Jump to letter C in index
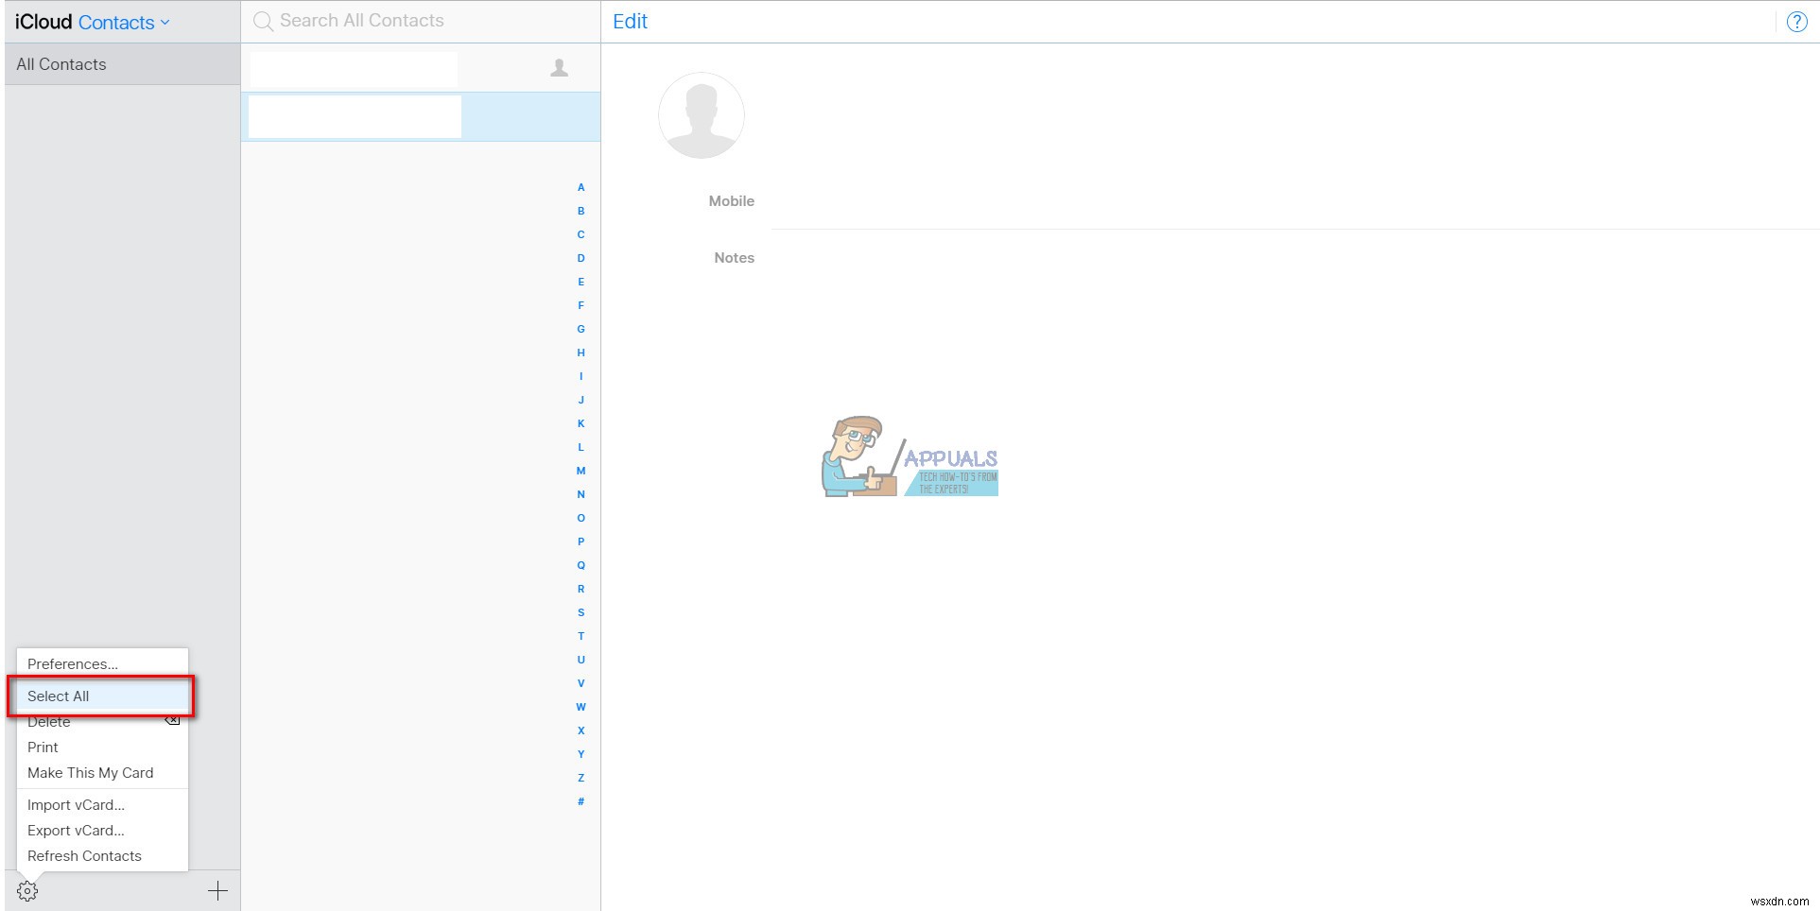Viewport: 1820px width, 911px height. [x=581, y=234]
